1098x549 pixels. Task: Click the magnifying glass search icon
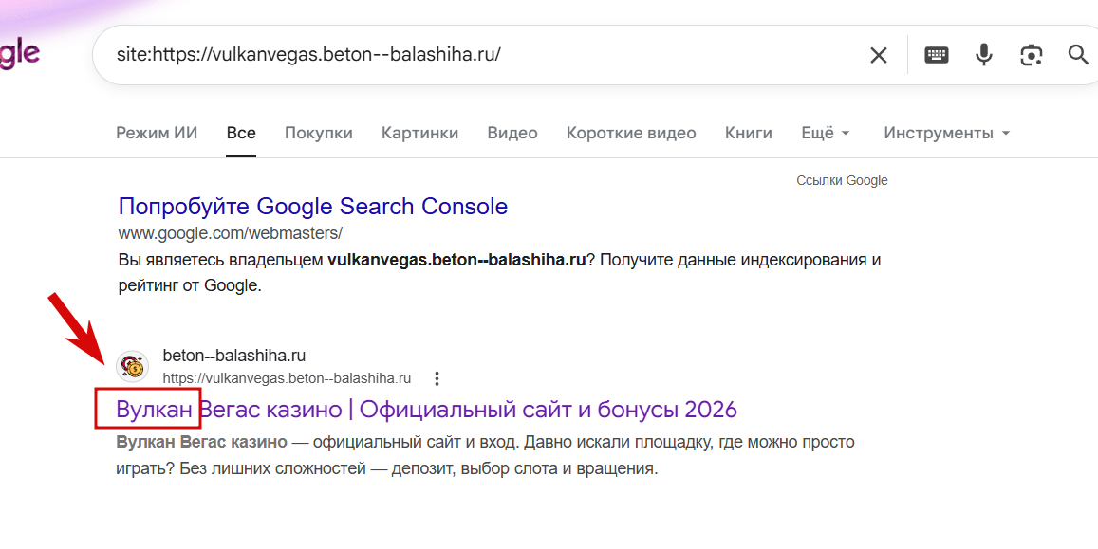(1078, 55)
